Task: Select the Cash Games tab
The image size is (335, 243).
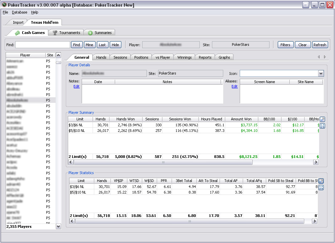Action: coord(30,33)
